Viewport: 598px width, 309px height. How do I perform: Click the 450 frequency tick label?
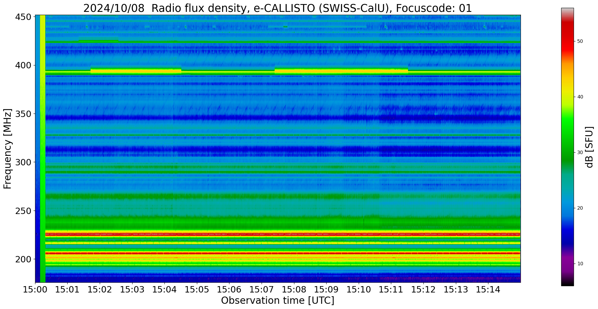(x=23, y=17)
